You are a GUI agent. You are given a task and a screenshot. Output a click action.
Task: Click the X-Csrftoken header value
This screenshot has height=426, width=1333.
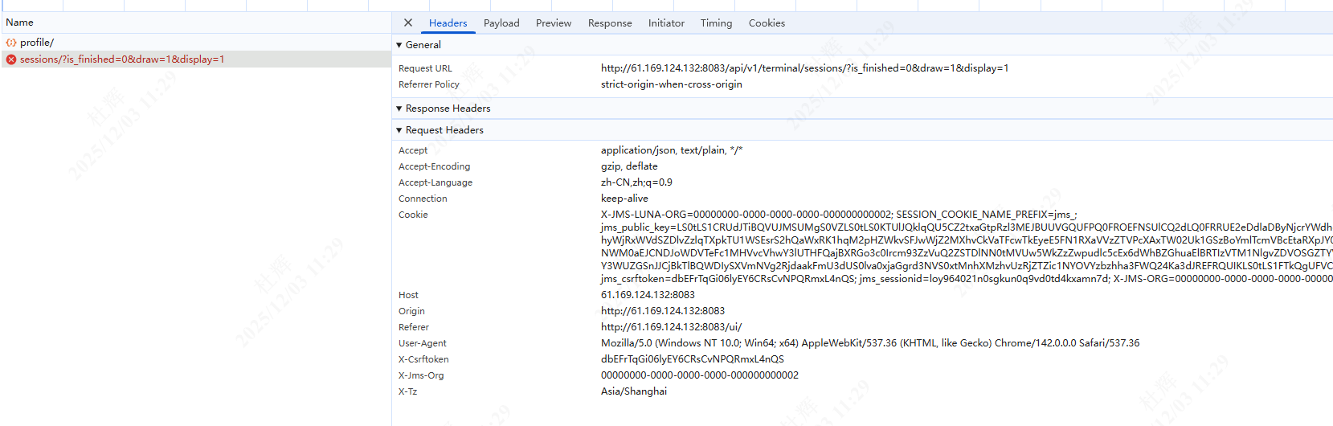point(692,359)
